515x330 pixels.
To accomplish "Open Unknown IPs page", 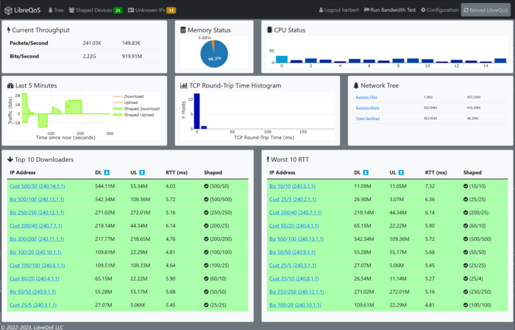I will [152, 10].
